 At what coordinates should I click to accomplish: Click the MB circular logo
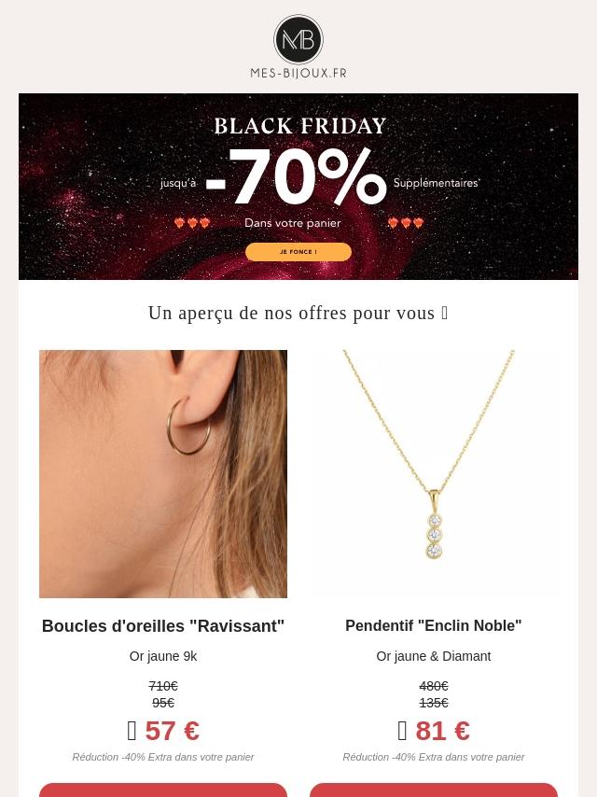[x=298, y=39]
